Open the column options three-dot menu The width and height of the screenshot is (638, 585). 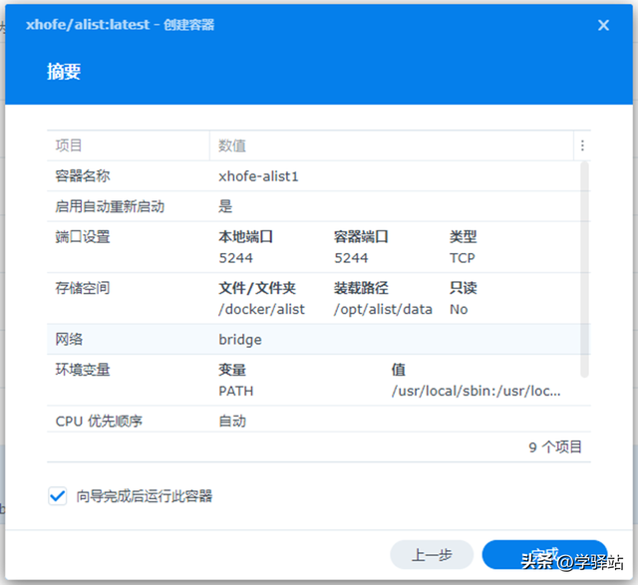(x=582, y=146)
